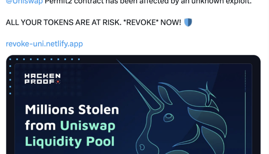Click the unicorn's nostril swirl

pos(142,147)
